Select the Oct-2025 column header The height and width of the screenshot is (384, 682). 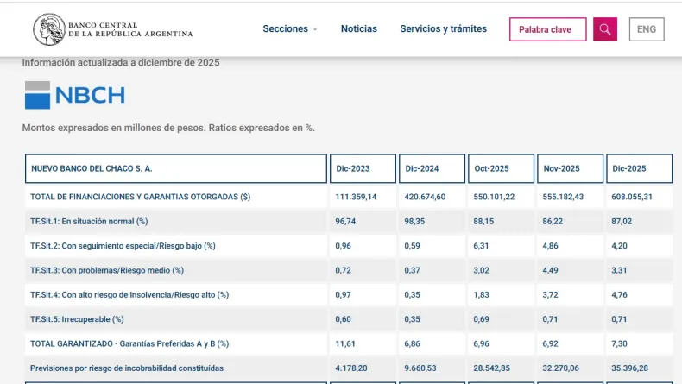click(501, 168)
